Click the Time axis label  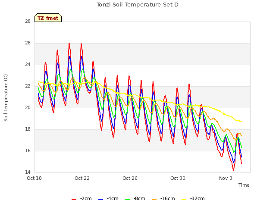coord(244,185)
